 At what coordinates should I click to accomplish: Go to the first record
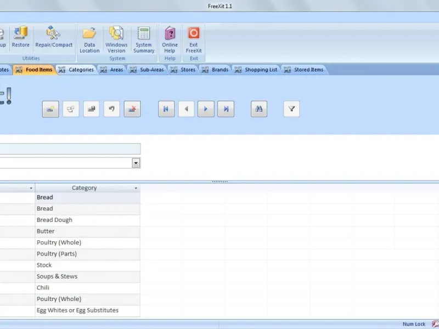[166, 109]
